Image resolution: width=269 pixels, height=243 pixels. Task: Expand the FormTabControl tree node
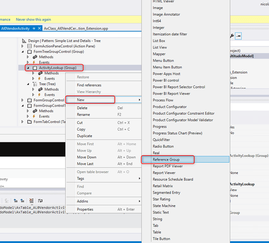23,122
